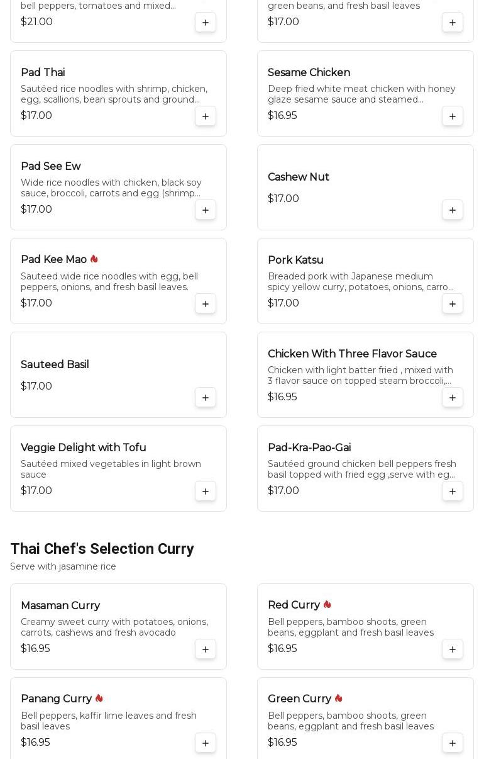Add Green Curry to the order
Screen dimensions: 484x759
click(453, 743)
